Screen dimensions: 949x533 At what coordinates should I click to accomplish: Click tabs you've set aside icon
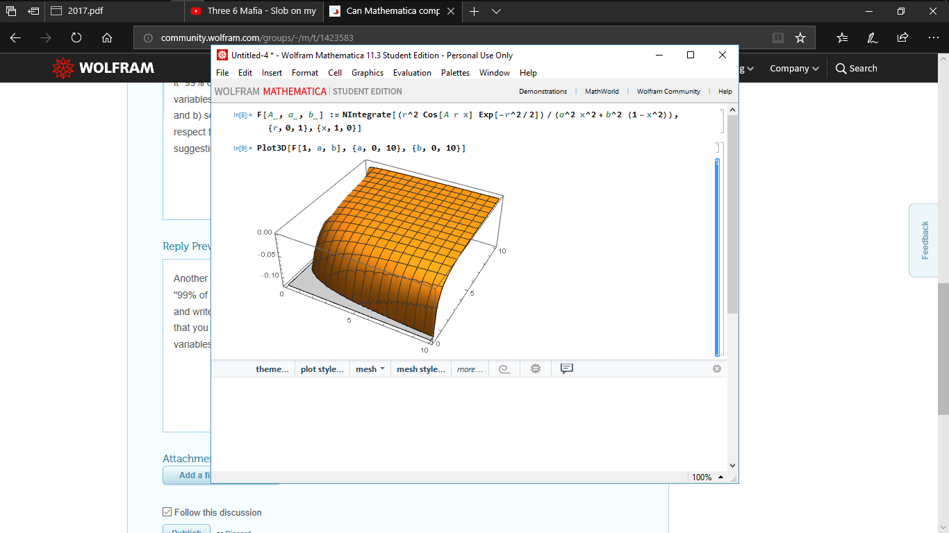[x=11, y=11]
